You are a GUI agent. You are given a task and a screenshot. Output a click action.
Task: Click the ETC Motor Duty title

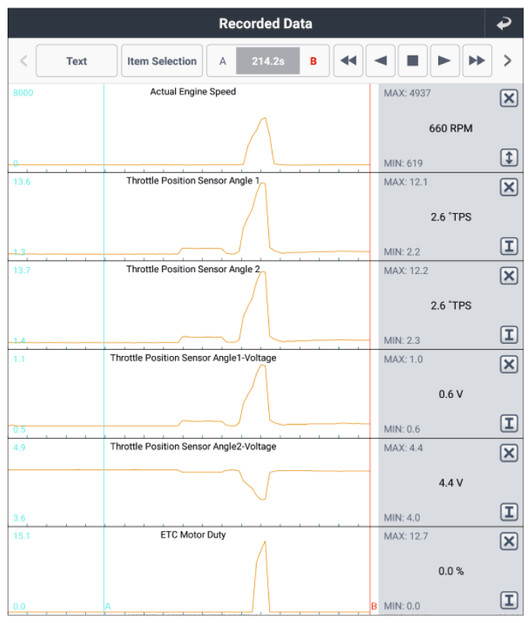tap(192, 535)
